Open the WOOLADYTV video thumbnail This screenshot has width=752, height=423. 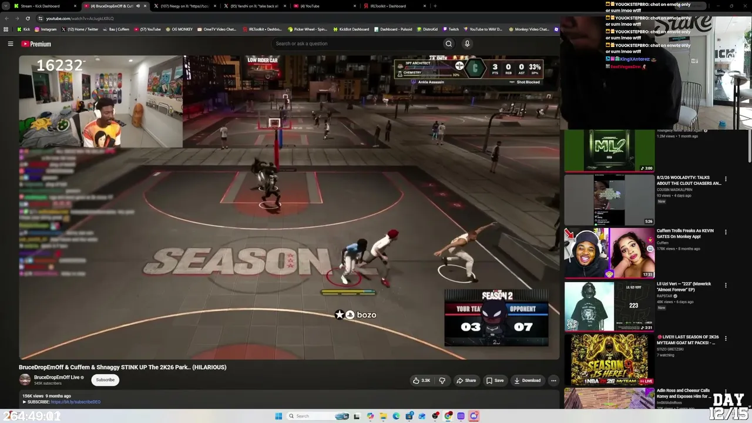[x=609, y=200]
